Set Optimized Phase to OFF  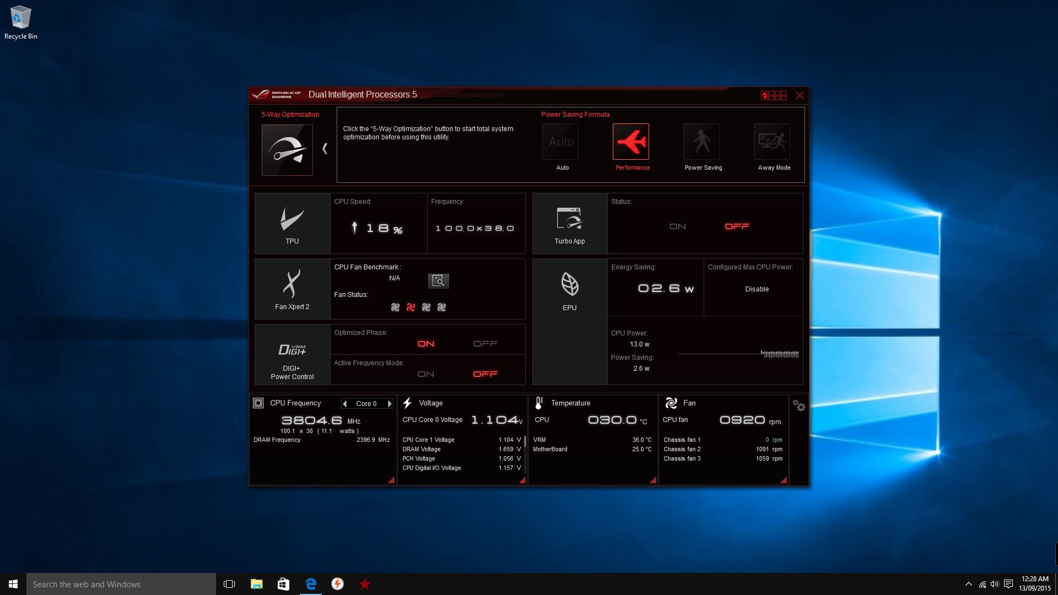pyautogui.click(x=485, y=344)
